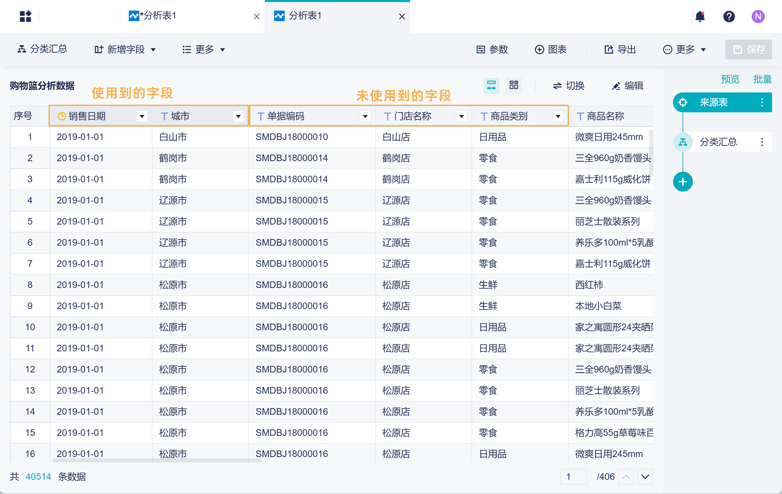782x494 pixels.
Task: Open the help question mark icon
Action: pos(729,16)
